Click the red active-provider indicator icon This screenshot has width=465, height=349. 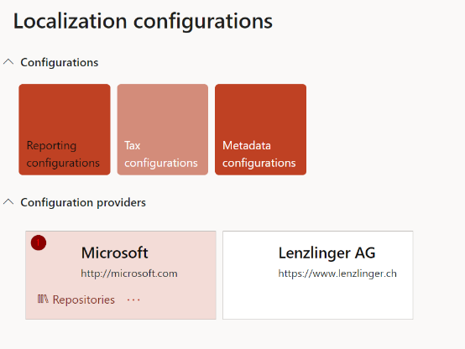pyautogui.click(x=39, y=242)
